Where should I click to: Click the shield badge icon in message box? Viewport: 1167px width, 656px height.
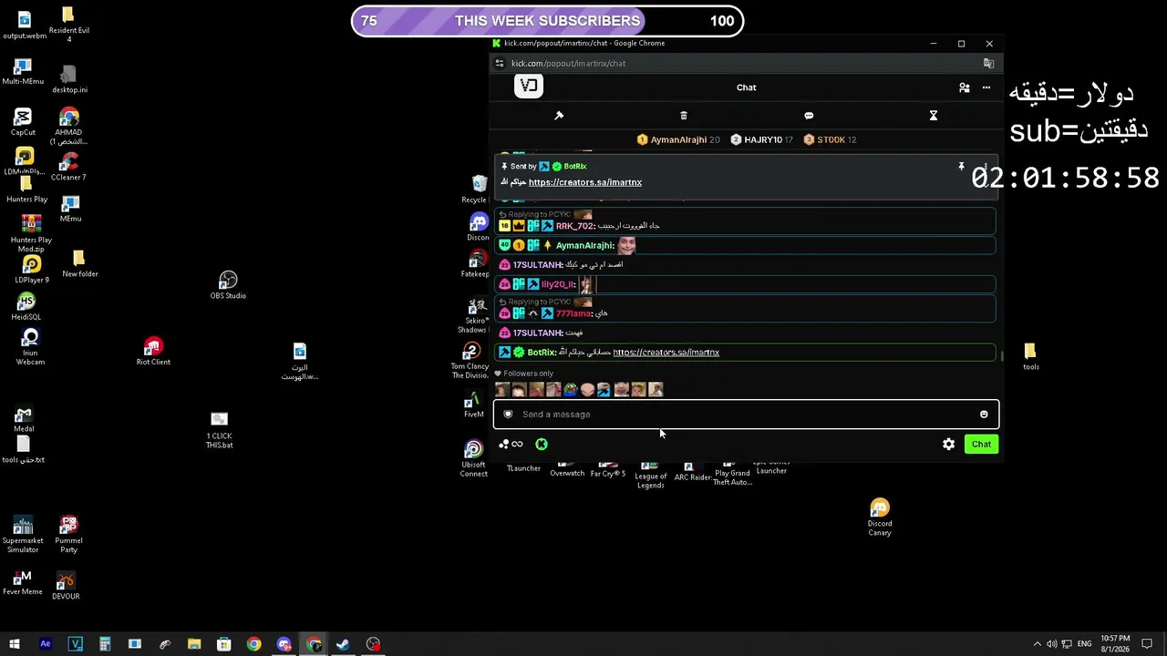(x=508, y=415)
